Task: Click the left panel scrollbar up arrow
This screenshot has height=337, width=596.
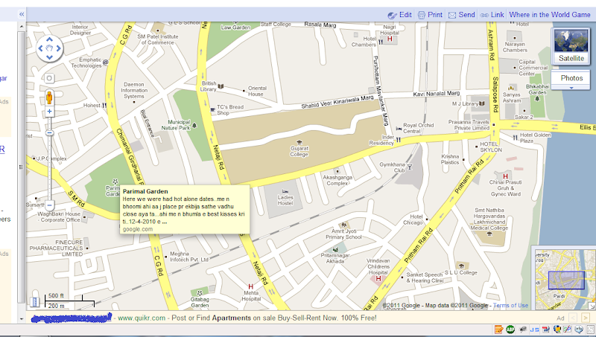Action: point(22,27)
